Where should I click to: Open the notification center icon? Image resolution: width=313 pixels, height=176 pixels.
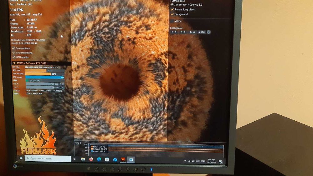pos(220,161)
